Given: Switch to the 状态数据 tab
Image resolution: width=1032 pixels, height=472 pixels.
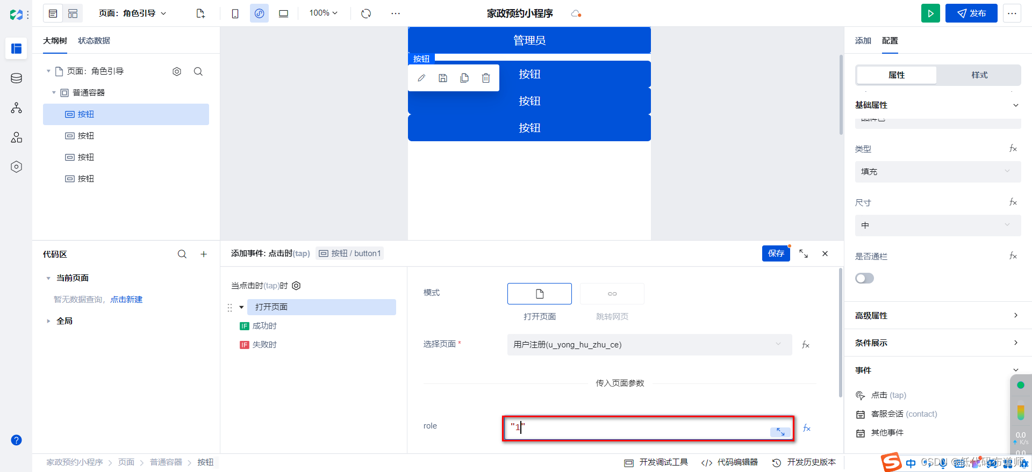Looking at the screenshot, I should [94, 41].
